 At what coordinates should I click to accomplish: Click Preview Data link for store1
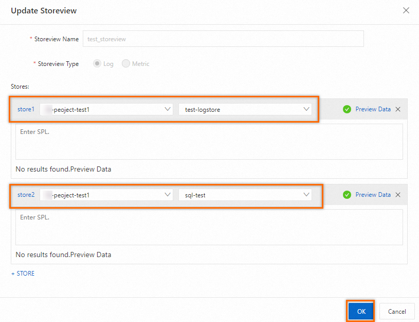(373, 109)
